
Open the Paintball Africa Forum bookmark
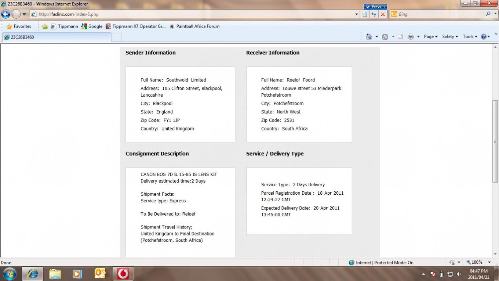point(194,26)
